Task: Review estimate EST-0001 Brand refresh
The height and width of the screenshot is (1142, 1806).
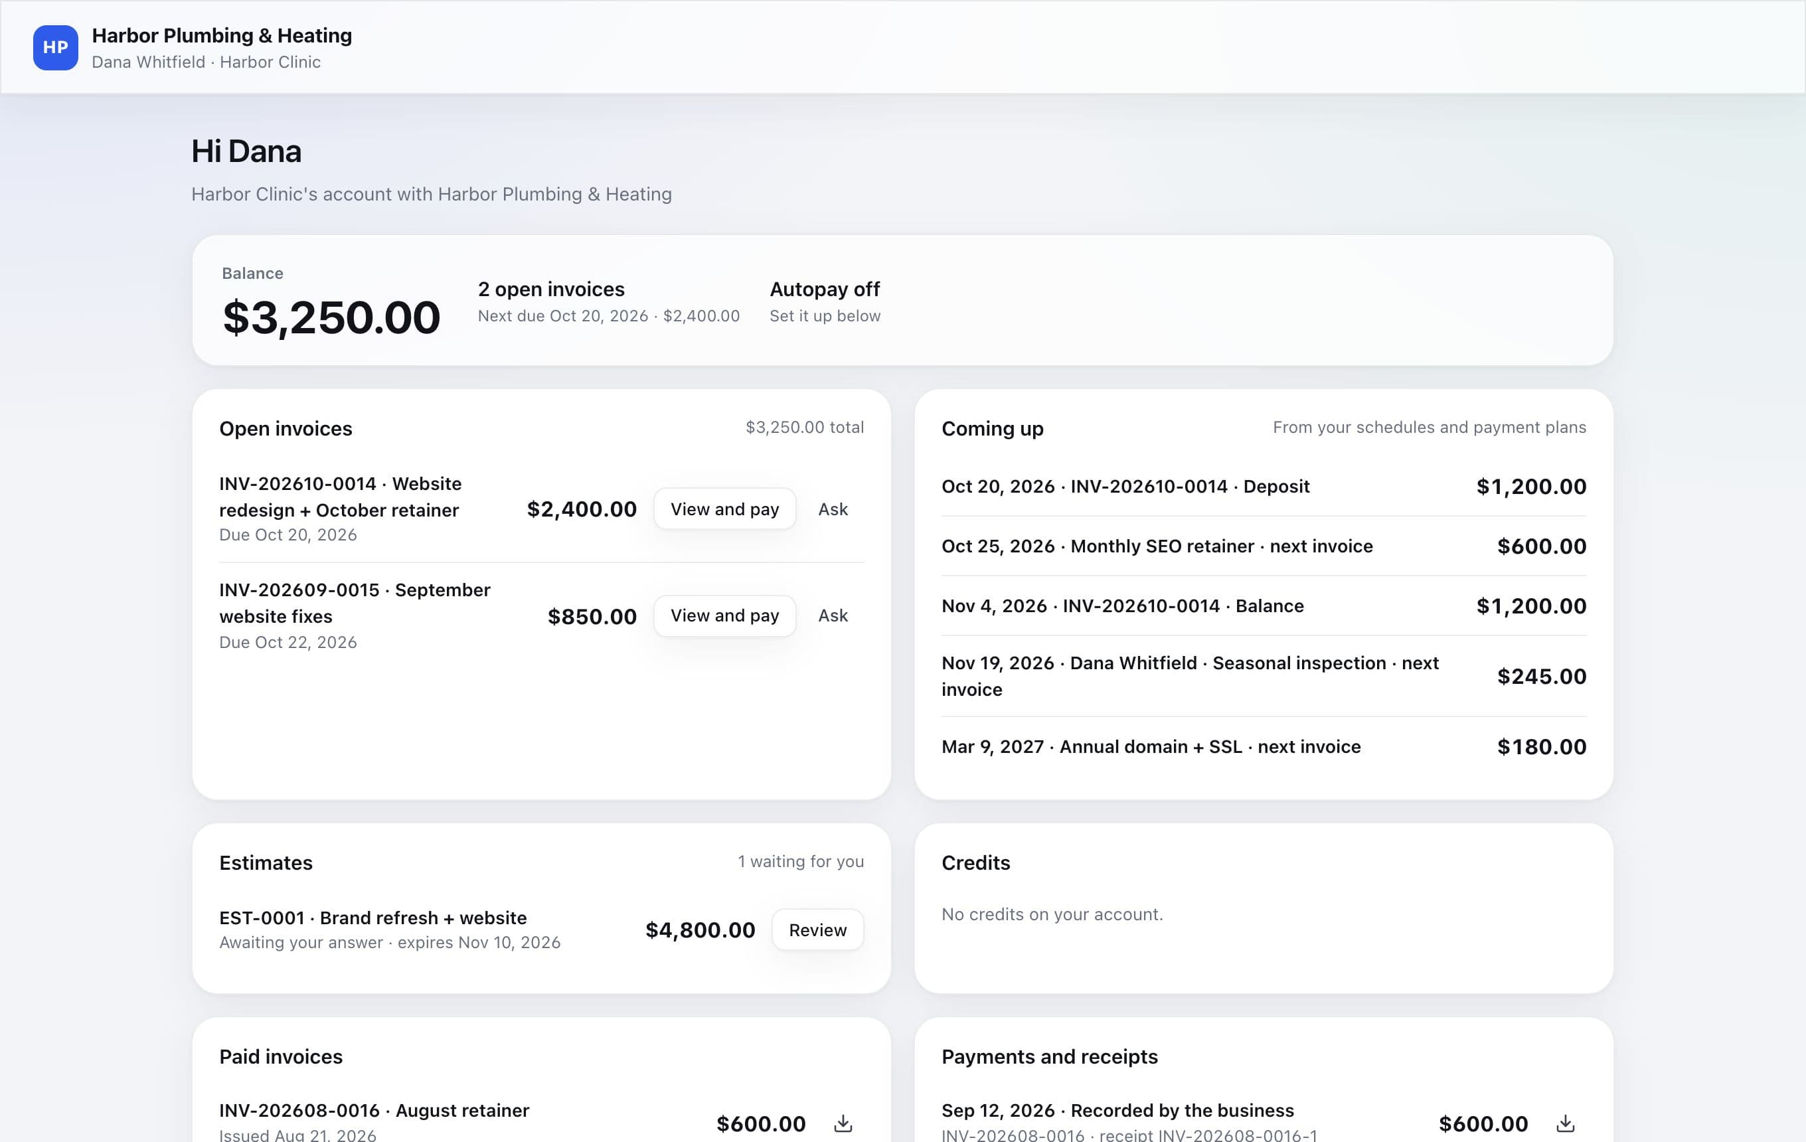Action: click(817, 930)
